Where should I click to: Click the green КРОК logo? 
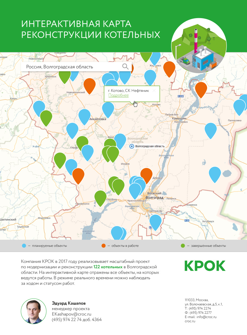click(x=205, y=266)
